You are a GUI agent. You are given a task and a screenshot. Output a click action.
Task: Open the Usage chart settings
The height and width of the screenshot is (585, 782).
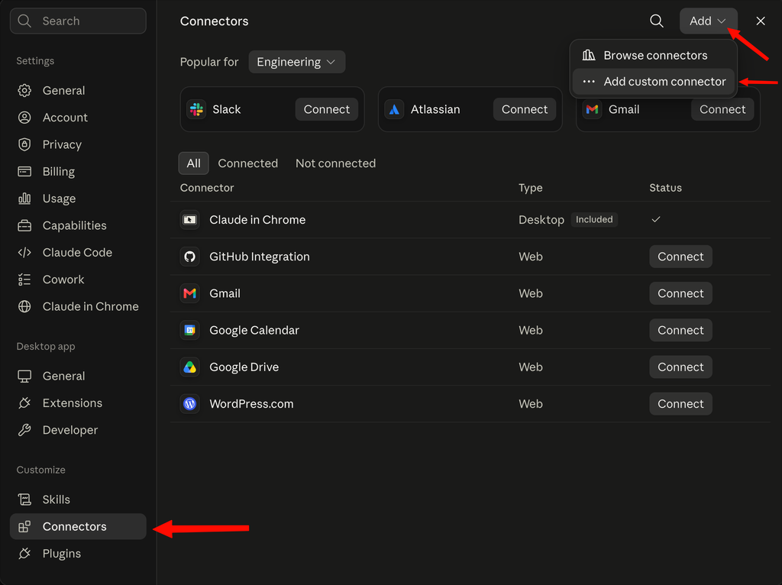click(79, 198)
